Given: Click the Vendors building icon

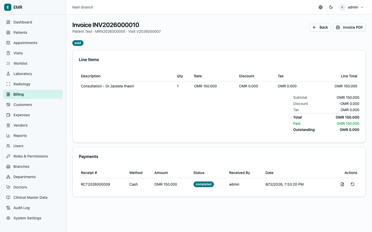Looking at the screenshot, I should (8, 125).
